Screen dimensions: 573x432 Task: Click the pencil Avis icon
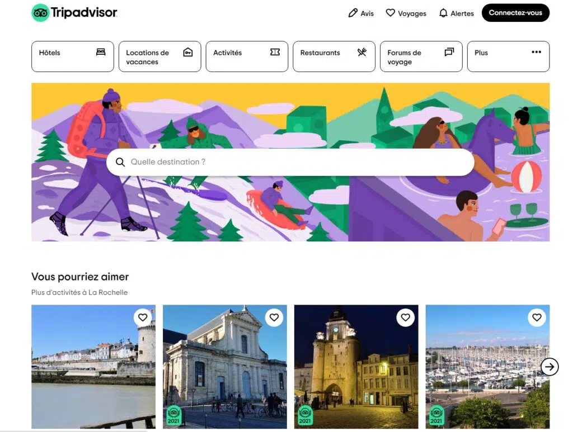tap(353, 13)
